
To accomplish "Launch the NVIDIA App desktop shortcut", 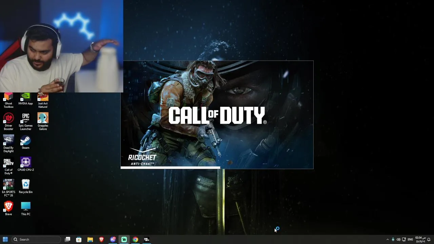I will 25,99.
